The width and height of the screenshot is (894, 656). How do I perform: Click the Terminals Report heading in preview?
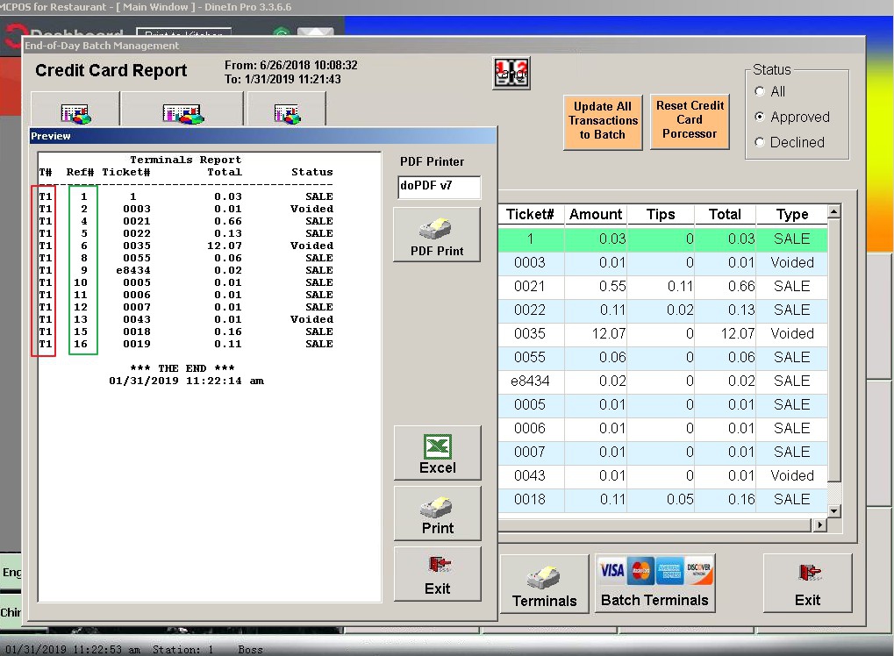[x=186, y=160]
